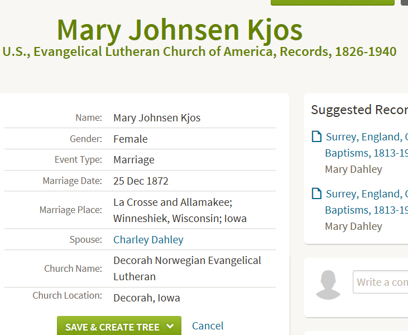
Task: Click document icon beside first Surrey, England record
Action: (x=316, y=136)
